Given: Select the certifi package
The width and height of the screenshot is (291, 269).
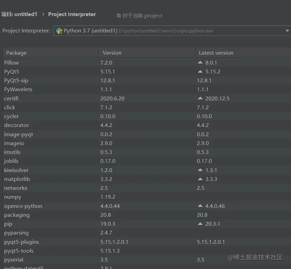Looking at the screenshot, I should point(11,98).
